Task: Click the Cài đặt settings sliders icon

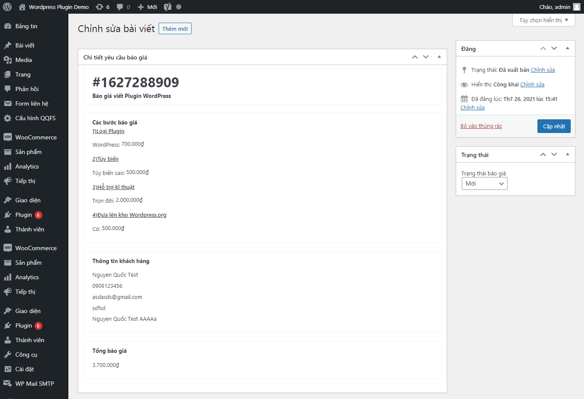Action: 8,369
